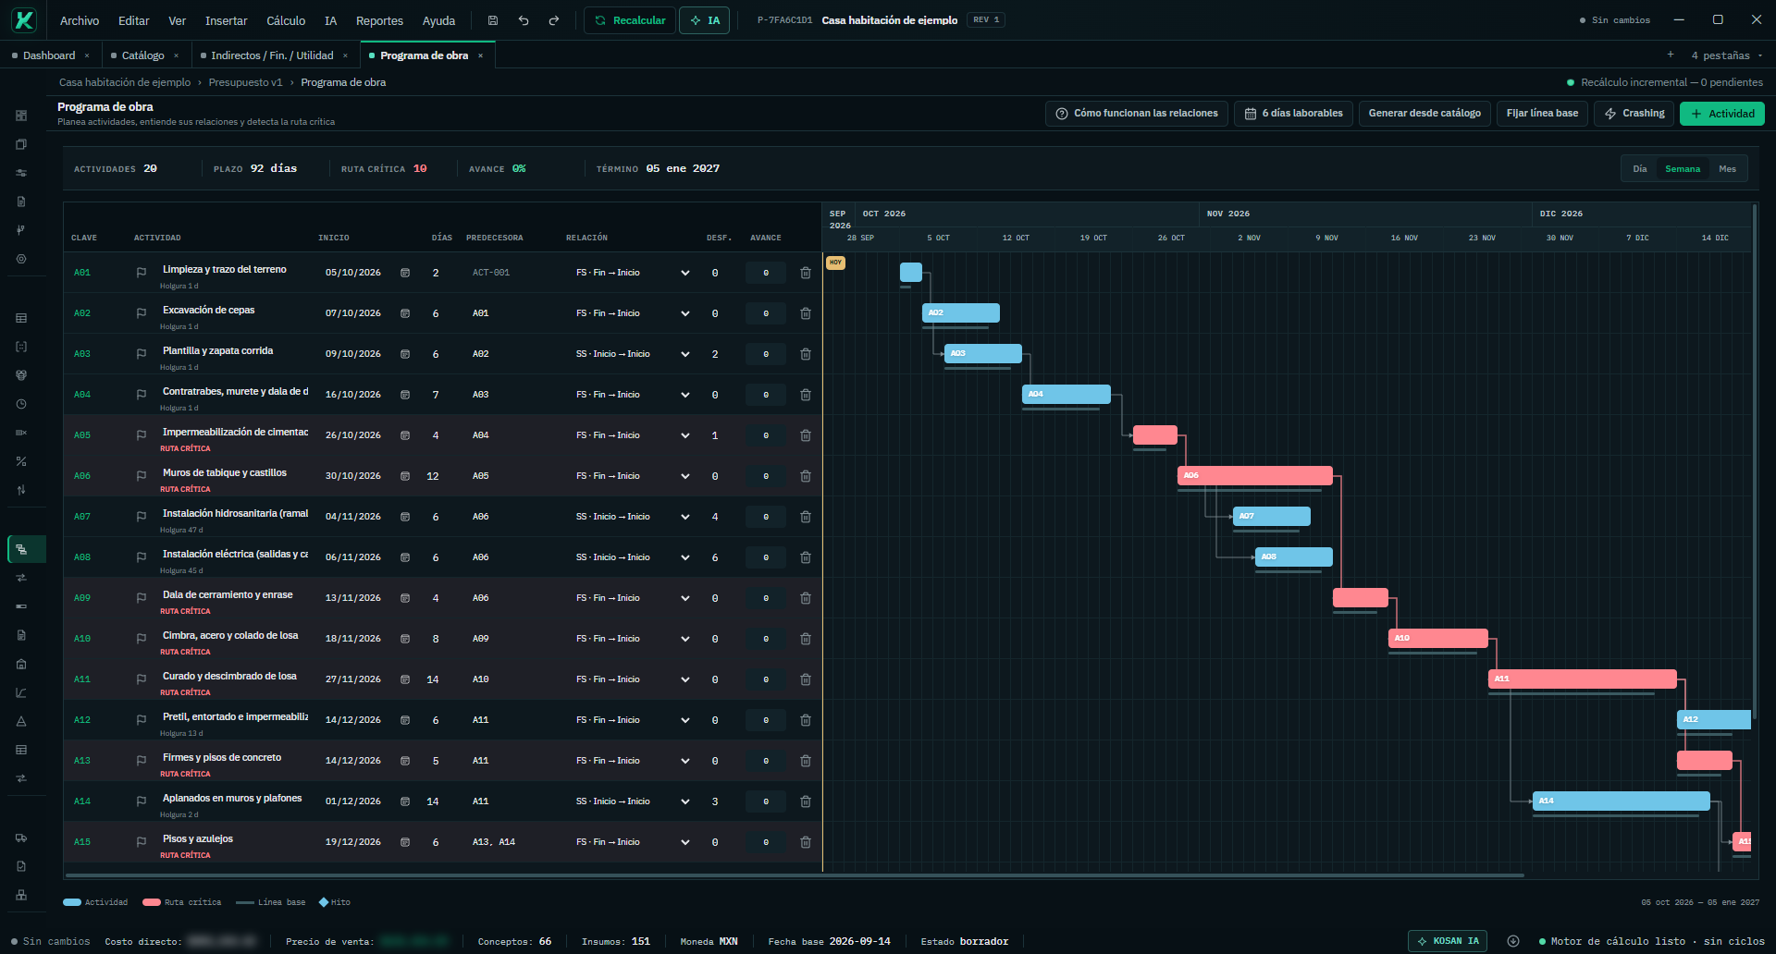Select the Semana time scale
The width and height of the screenshot is (1776, 954).
click(1683, 169)
